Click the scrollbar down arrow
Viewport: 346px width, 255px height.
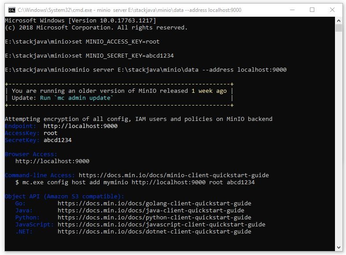[338, 247]
